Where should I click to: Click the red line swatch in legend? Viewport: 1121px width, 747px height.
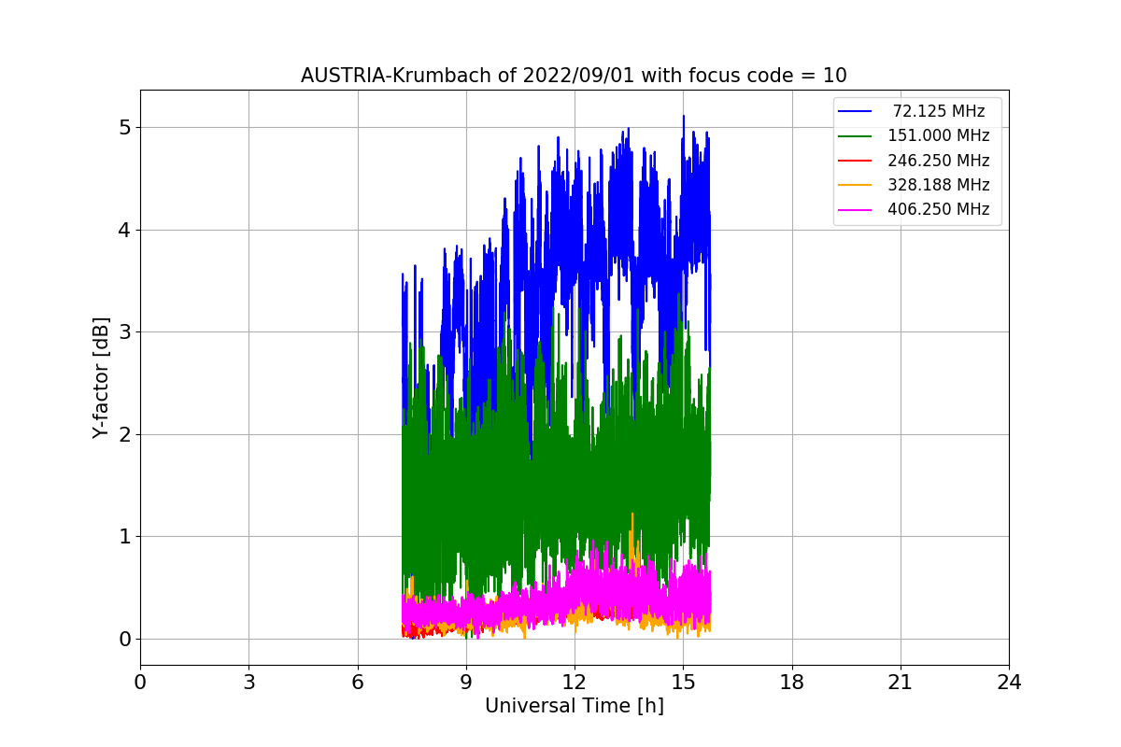point(856,161)
